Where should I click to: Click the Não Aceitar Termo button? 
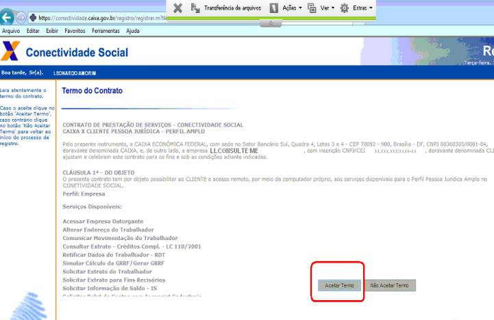(x=389, y=285)
